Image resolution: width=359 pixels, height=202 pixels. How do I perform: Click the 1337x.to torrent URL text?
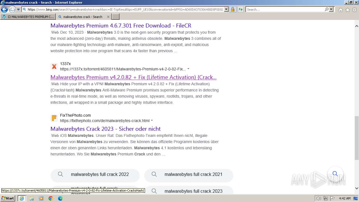[x=123, y=69]
